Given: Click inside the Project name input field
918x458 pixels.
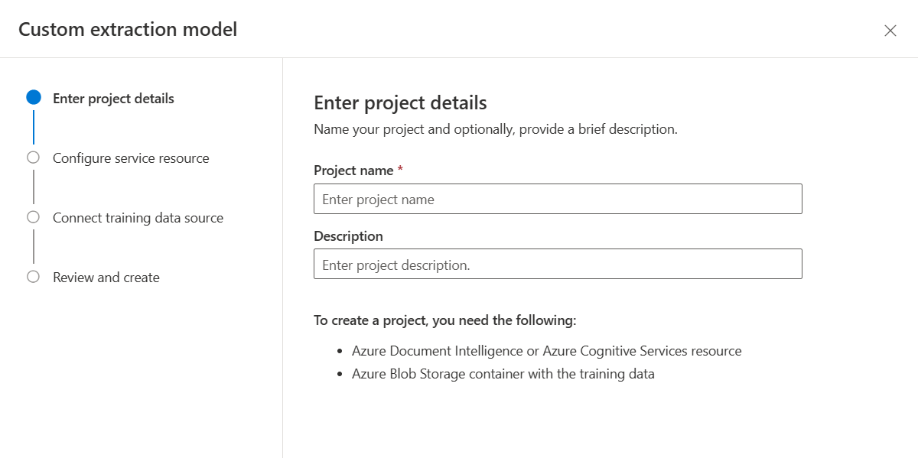Looking at the screenshot, I should pos(558,198).
